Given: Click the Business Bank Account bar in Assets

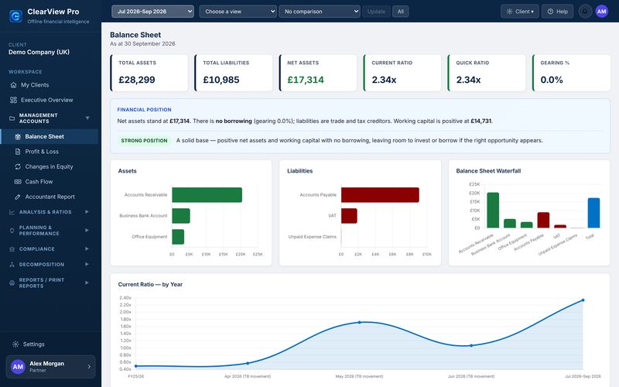Looking at the screenshot, I should [x=181, y=216].
